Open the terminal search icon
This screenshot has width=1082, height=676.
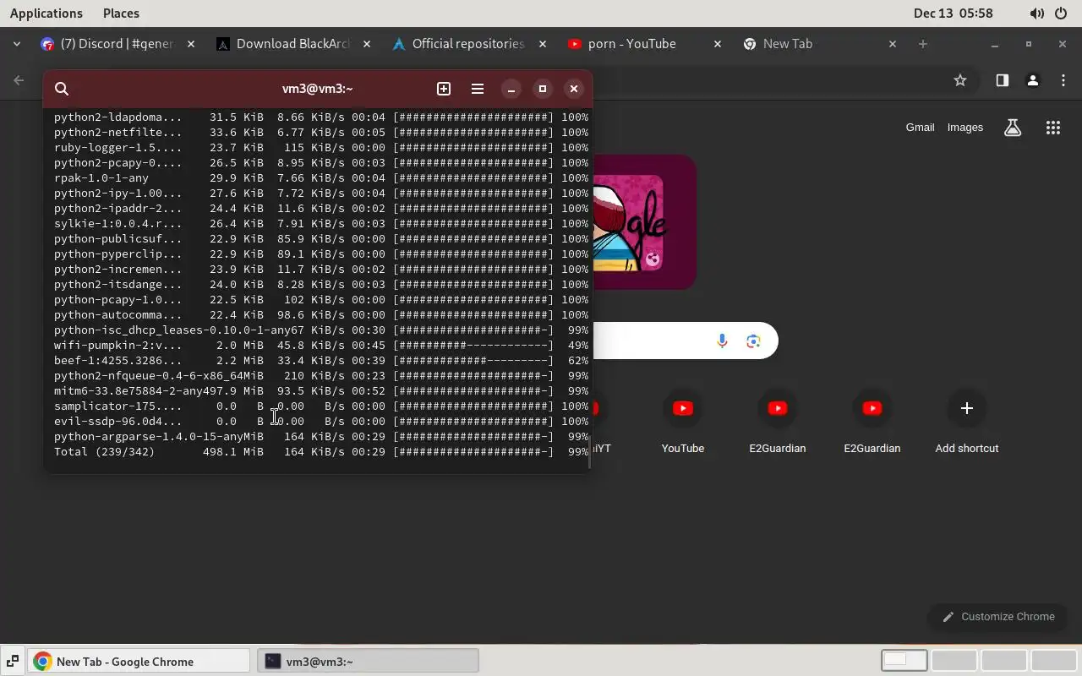tap(62, 89)
